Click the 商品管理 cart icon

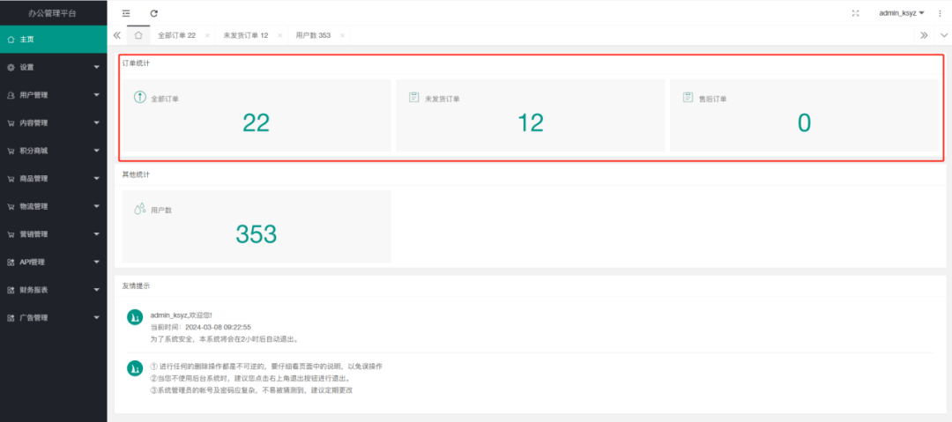(x=11, y=179)
